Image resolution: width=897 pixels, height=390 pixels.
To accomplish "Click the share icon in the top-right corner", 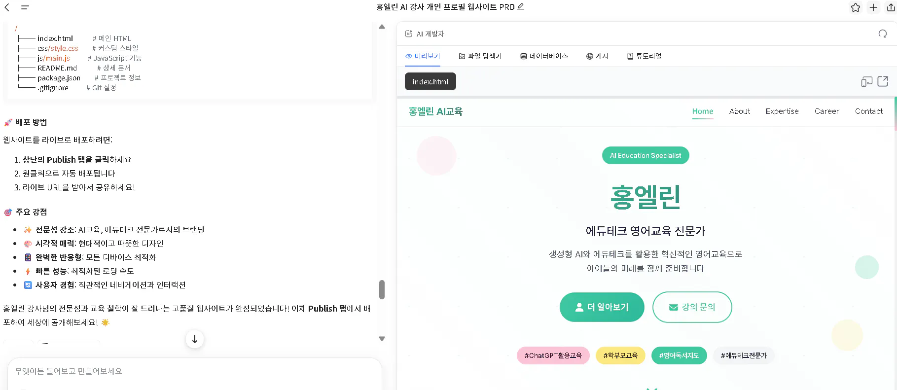I will (x=890, y=7).
